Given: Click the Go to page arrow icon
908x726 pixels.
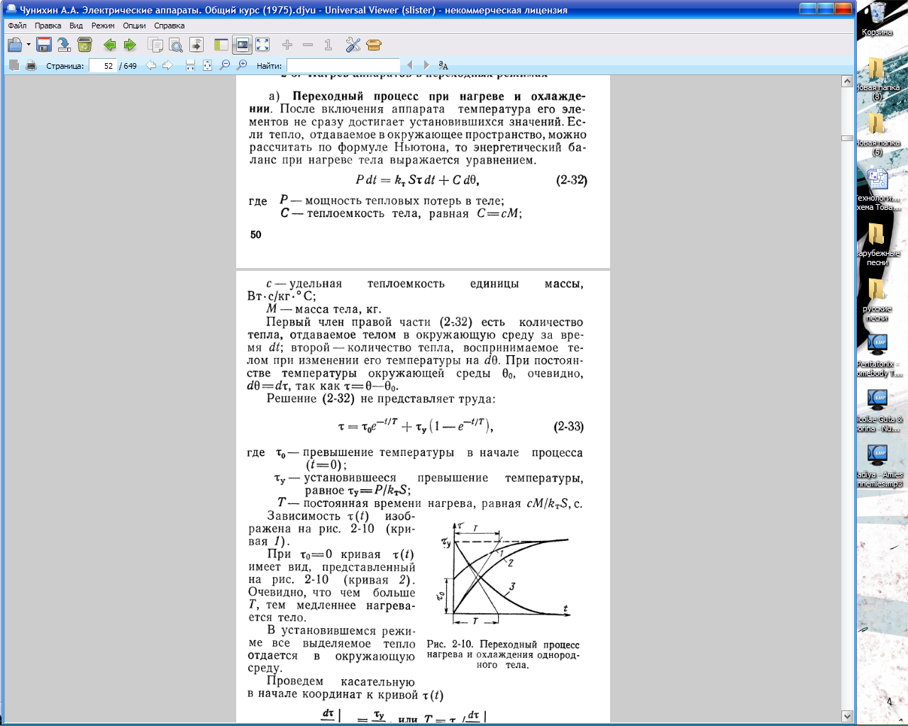Looking at the screenshot, I should point(196,45).
